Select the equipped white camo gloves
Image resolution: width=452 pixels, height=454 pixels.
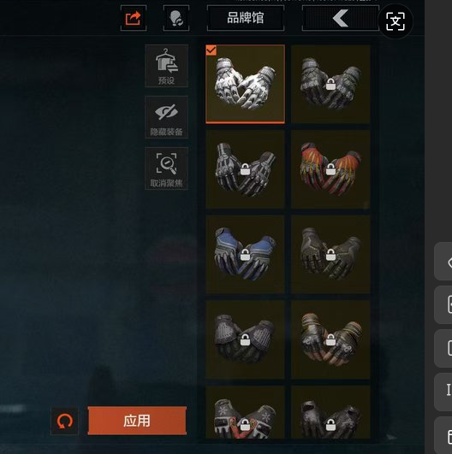coord(246,85)
